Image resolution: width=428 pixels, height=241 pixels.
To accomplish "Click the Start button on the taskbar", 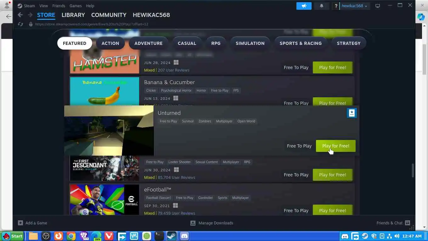I will (13, 236).
